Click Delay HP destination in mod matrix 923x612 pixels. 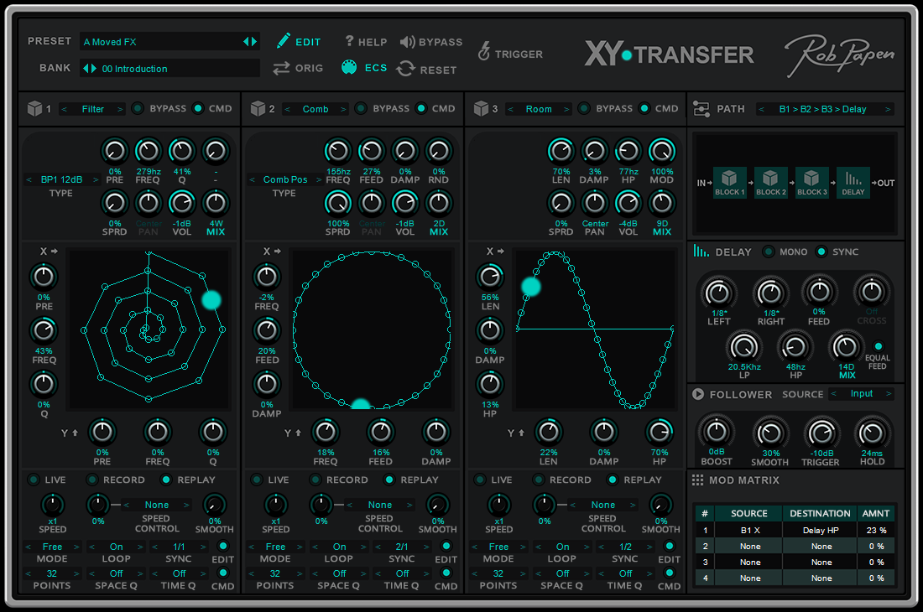pyautogui.click(x=820, y=531)
